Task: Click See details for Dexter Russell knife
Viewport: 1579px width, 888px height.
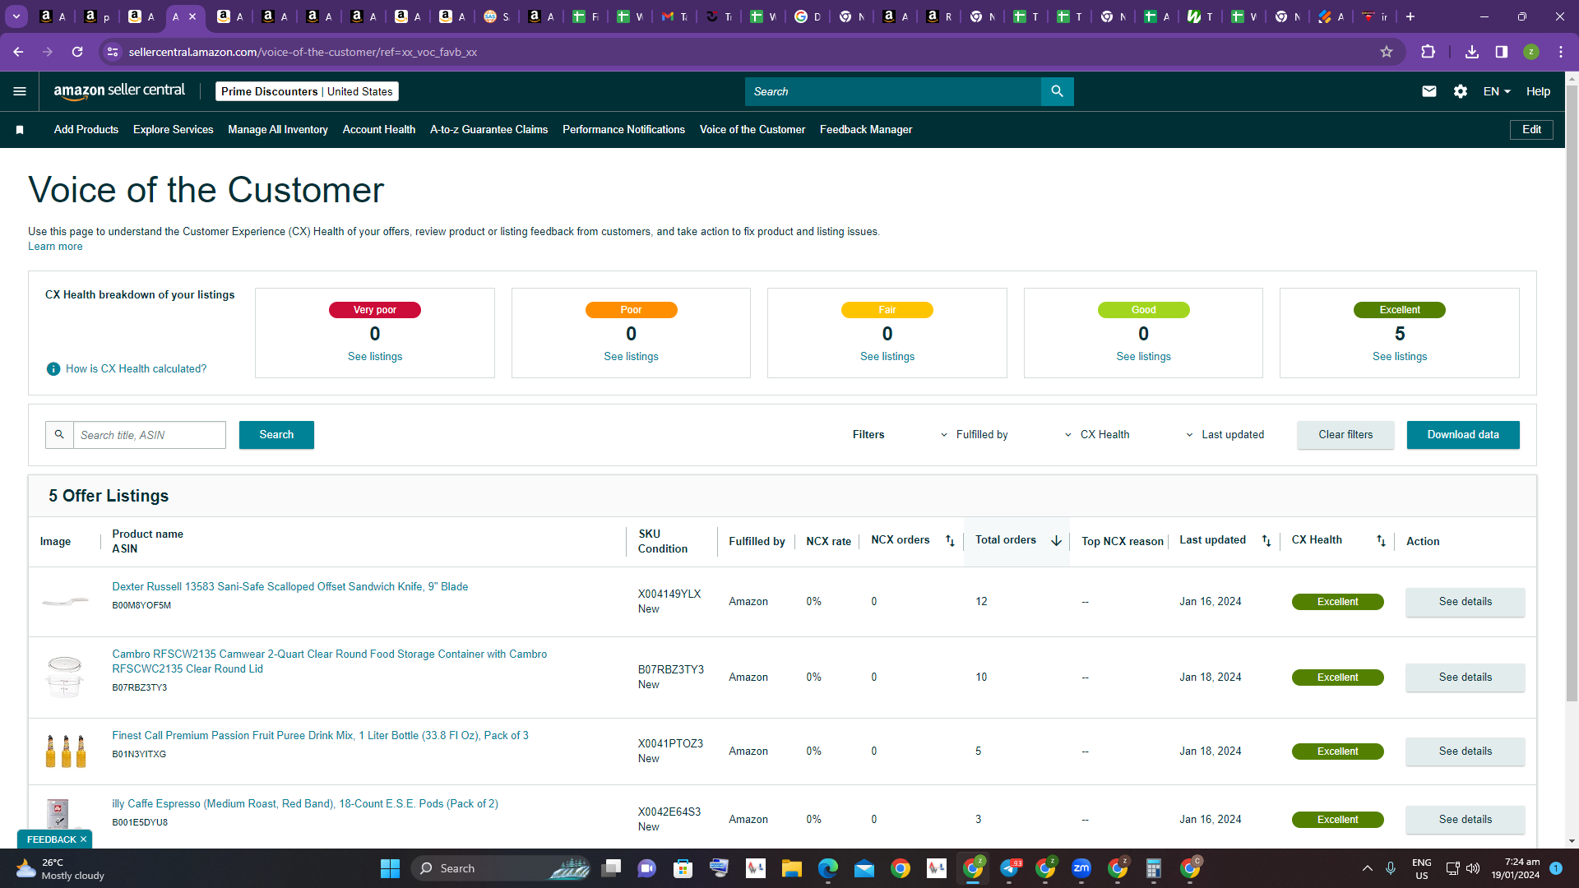Action: (x=1466, y=602)
